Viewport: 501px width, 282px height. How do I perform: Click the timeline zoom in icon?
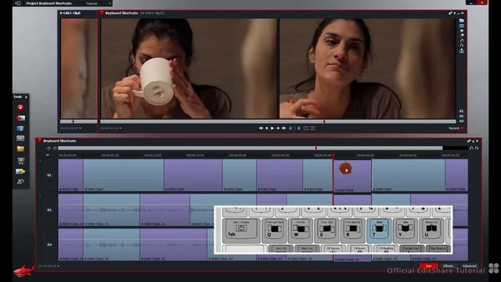[55, 148]
